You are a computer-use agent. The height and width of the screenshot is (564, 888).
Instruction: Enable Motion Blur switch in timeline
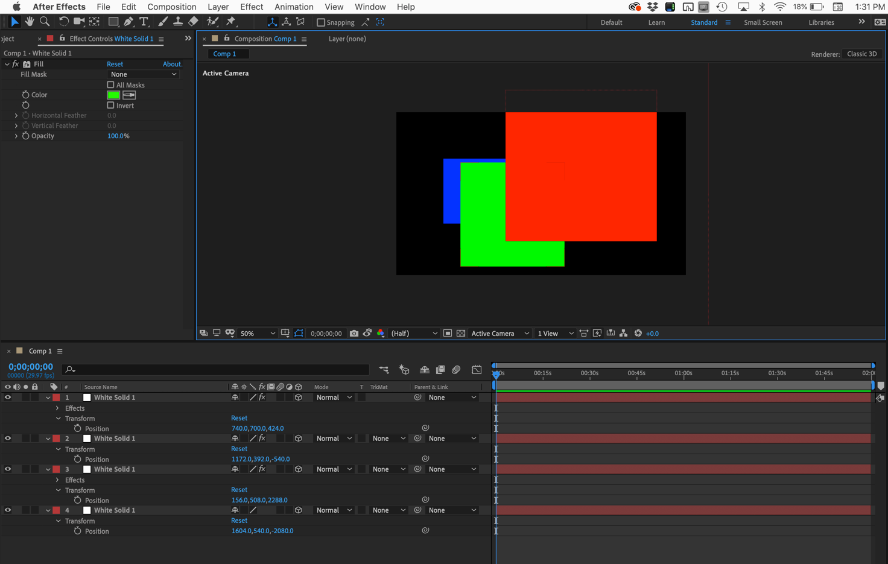click(x=456, y=370)
